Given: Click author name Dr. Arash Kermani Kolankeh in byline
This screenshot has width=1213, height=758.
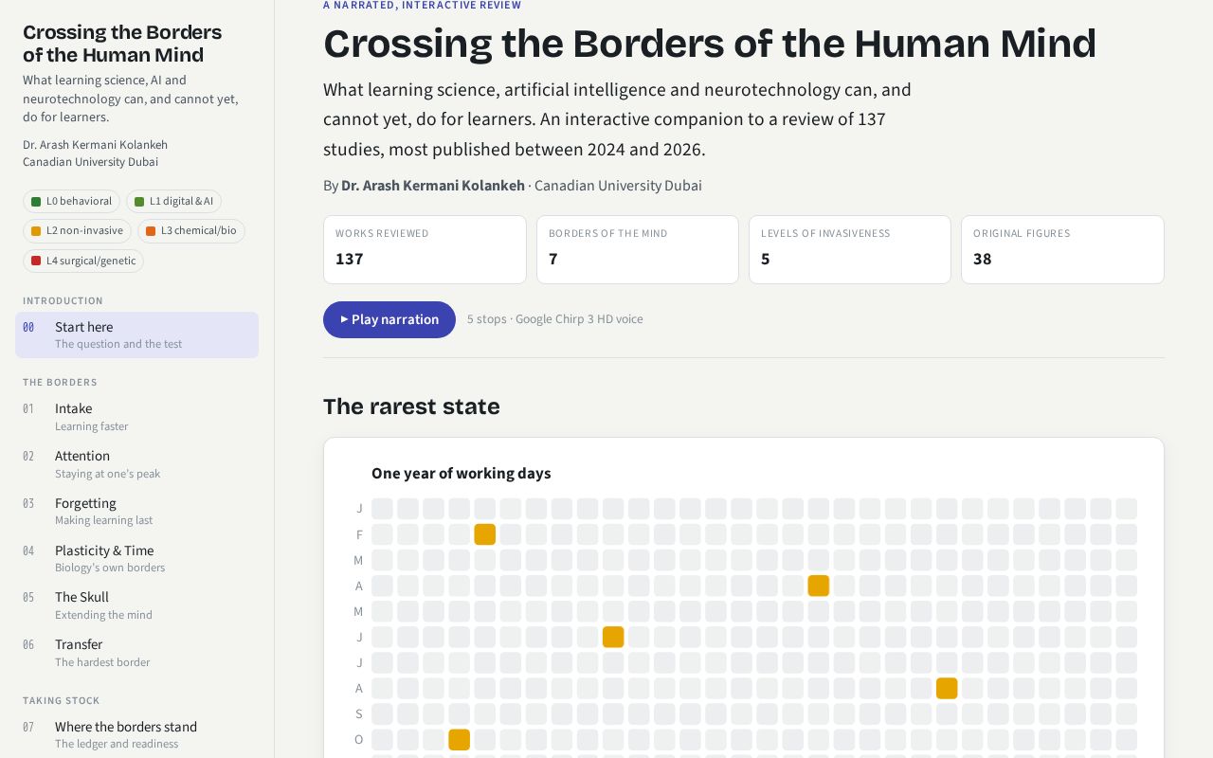Looking at the screenshot, I should pos(433,186).
